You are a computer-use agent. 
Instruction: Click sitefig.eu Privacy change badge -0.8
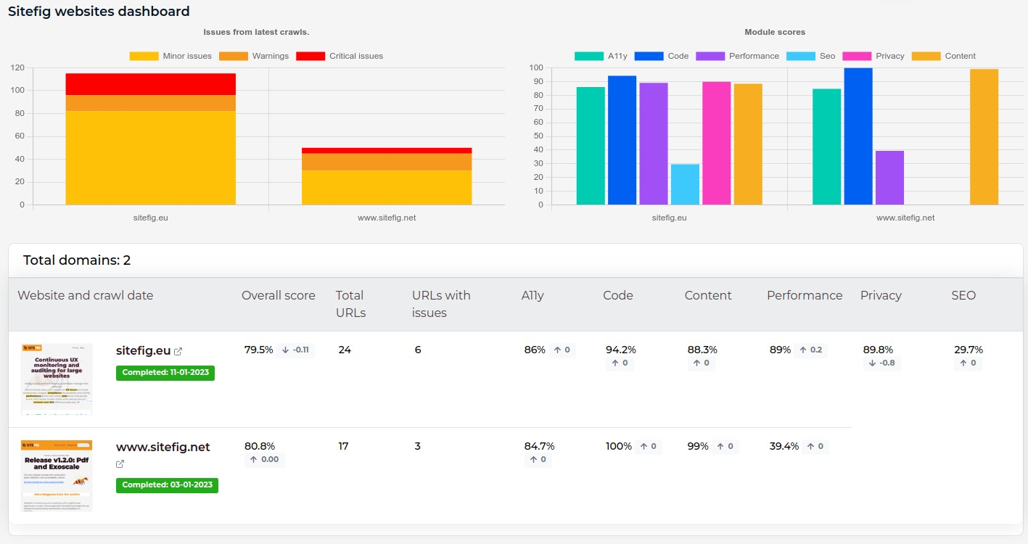pos(881,363)
